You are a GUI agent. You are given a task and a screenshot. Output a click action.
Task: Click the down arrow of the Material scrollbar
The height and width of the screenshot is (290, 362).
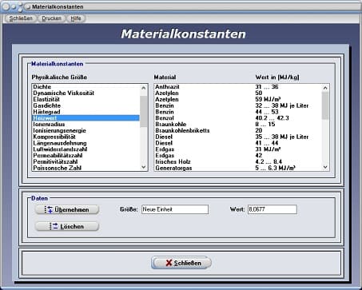(325, 167)
